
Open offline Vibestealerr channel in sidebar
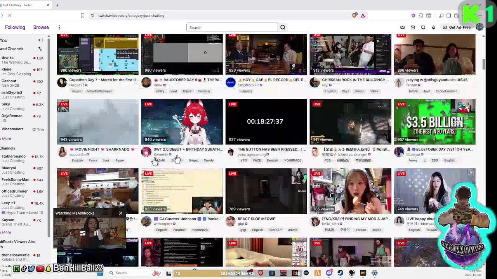(x=23, y=129)
